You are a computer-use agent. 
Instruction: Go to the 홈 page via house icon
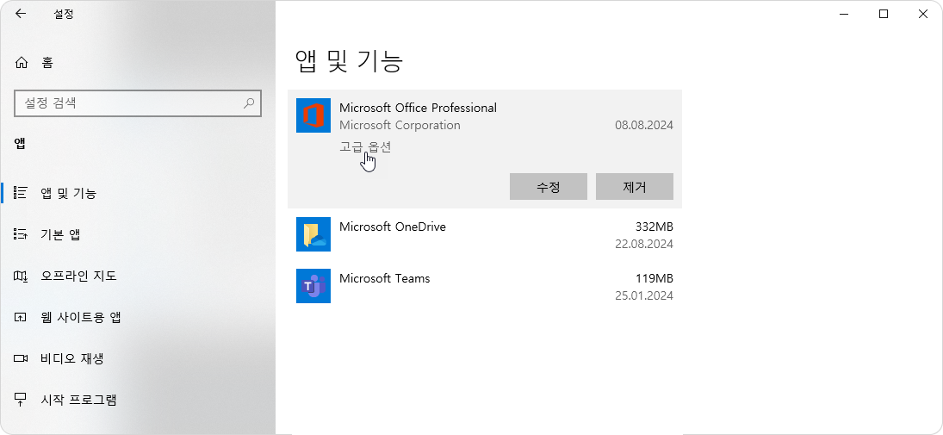(22, 62)
